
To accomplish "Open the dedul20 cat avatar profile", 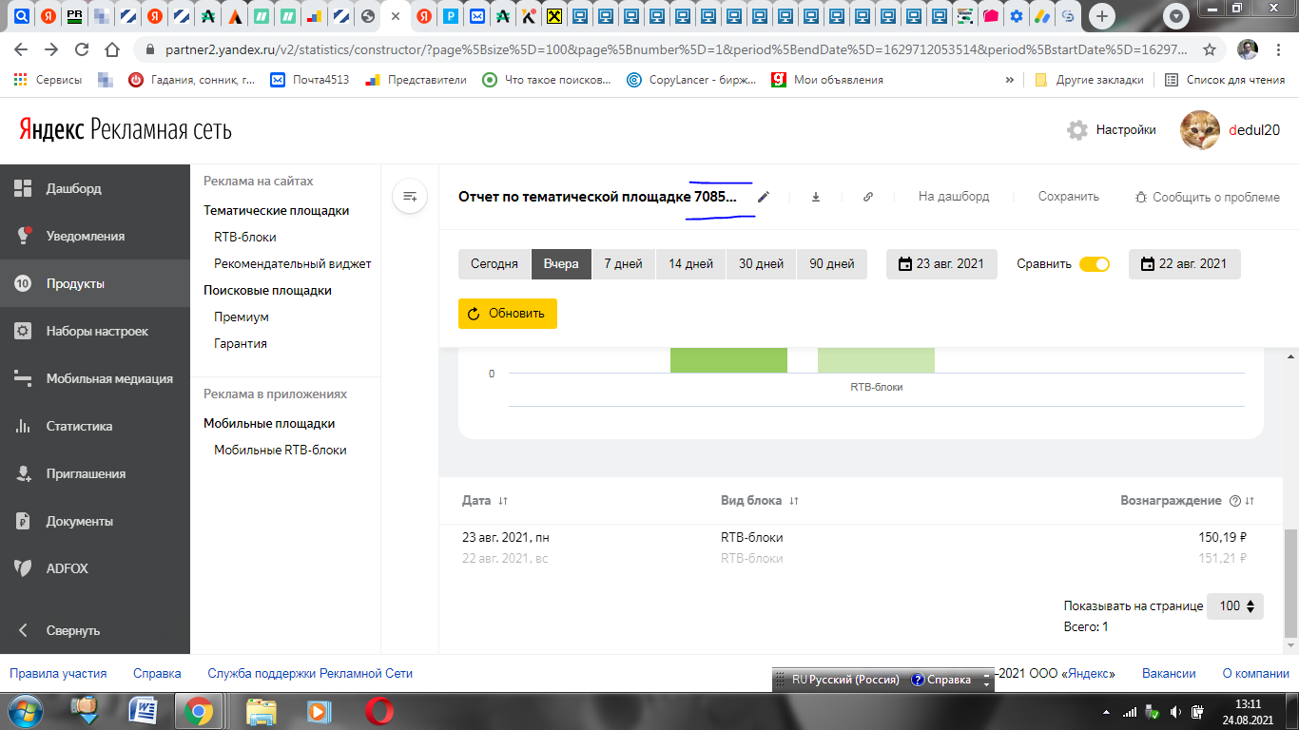I will point(1200,130).
